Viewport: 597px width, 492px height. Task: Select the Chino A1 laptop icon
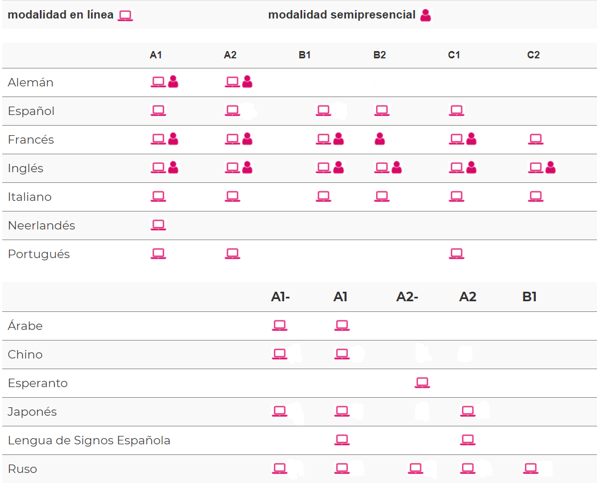pos(342,355)
